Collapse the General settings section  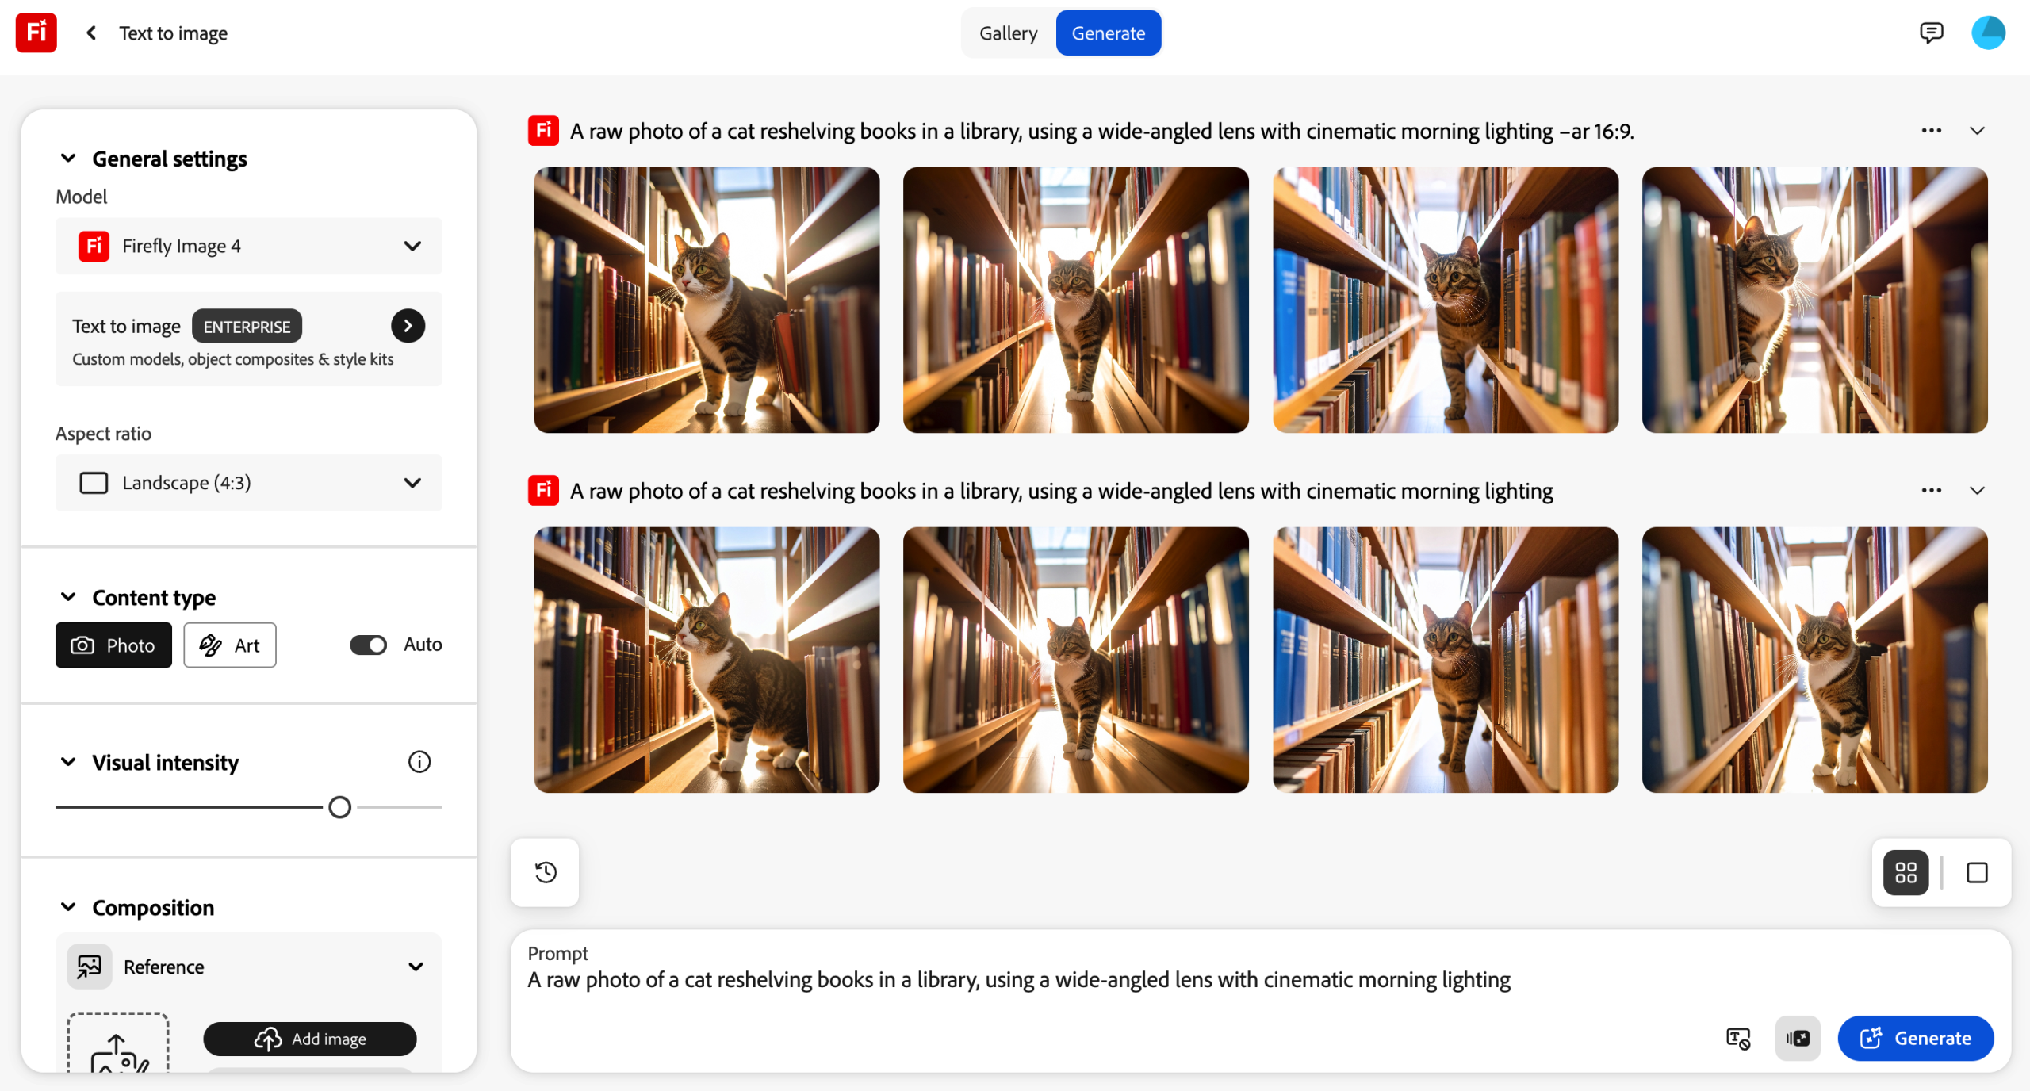pos(68,159)
